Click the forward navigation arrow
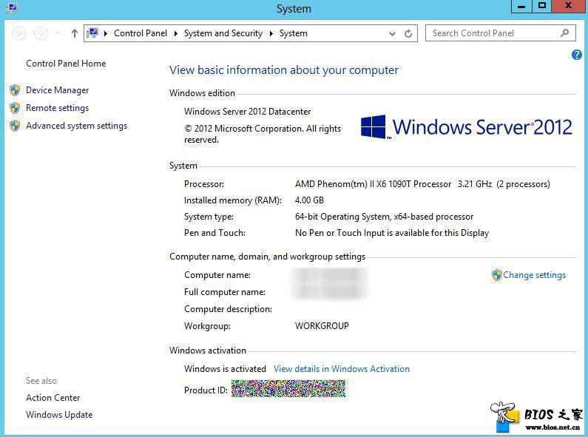Viewport: 588px width, 437px height. tap(41, 33)
